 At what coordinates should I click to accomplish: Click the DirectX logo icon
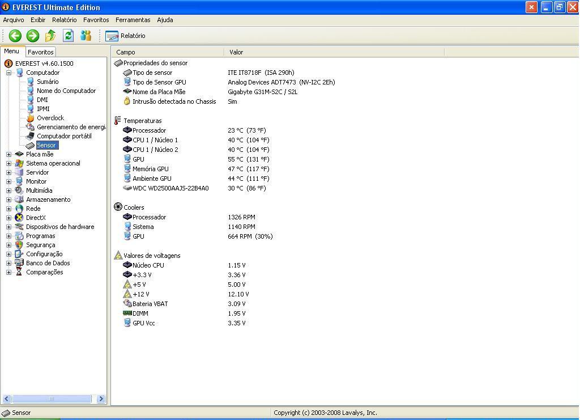click(19, 218)
